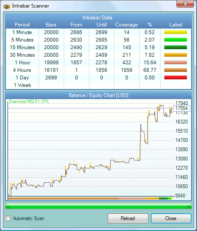
Task: Select the 1 Day period row
Action: coord(98,78)
